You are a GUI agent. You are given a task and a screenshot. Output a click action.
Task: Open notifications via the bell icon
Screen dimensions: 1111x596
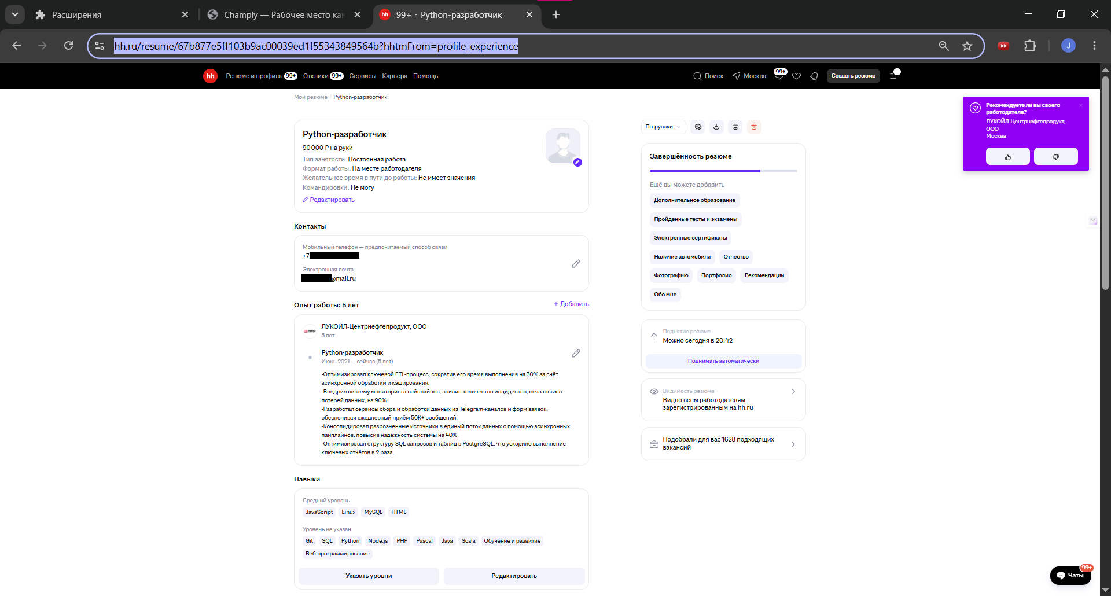(814, 76)
